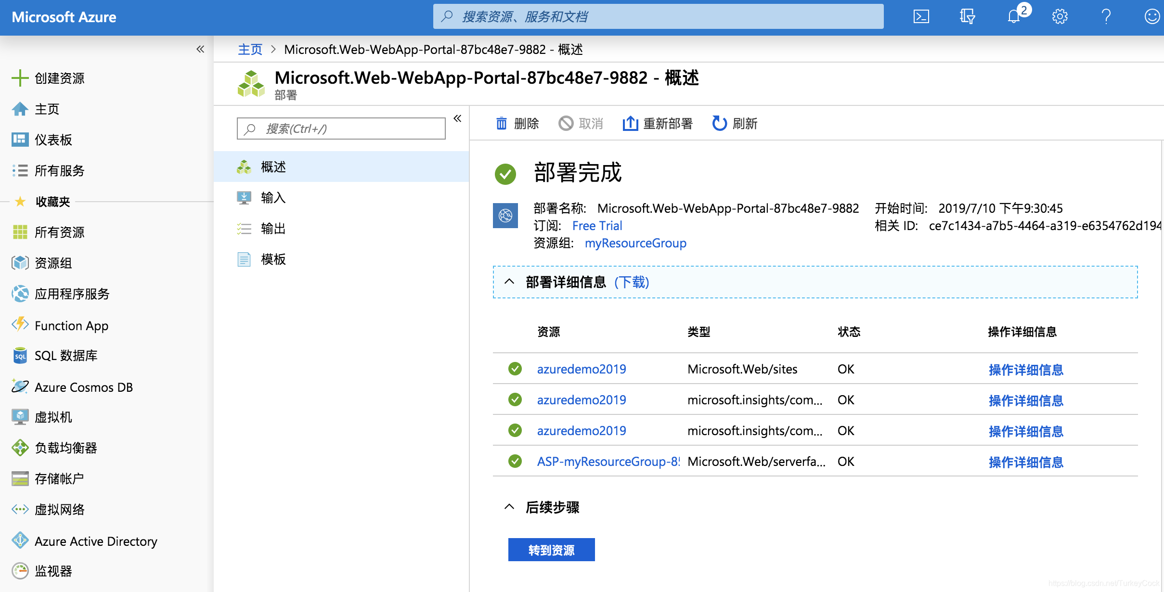Viewport: 1164px width, 592px height.
Task: Collapse the deployment resource menu panel
Action: pos(457,118)
